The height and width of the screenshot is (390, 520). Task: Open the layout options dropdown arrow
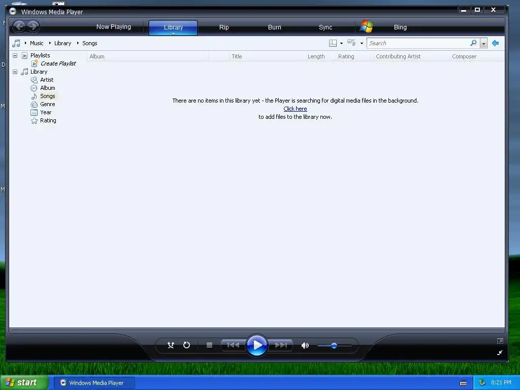342,44
